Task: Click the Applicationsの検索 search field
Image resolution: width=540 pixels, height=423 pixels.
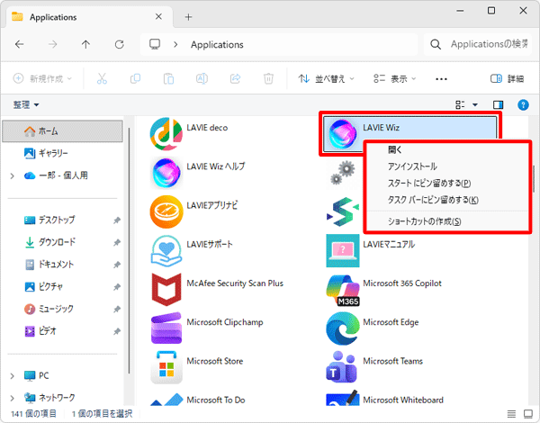Action: [477, 44]
